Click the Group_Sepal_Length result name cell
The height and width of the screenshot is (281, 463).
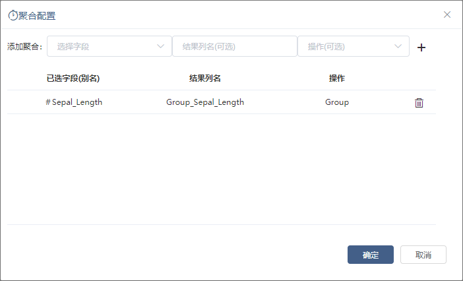coord(205,102)
